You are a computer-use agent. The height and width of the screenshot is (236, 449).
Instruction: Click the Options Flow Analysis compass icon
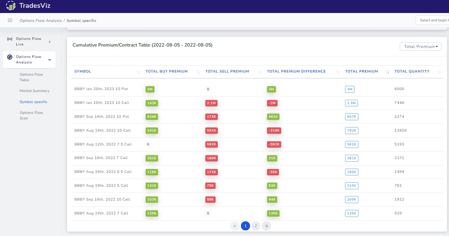click(x=10, y=57)
